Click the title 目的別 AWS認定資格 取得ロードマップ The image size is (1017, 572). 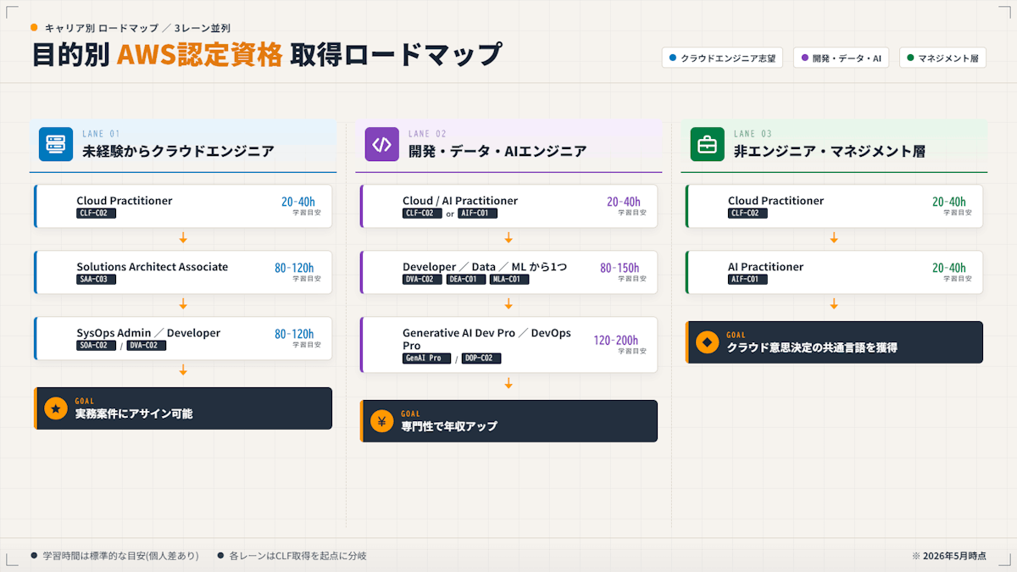267,54
